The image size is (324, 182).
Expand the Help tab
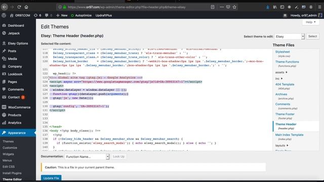click(310, 22)
